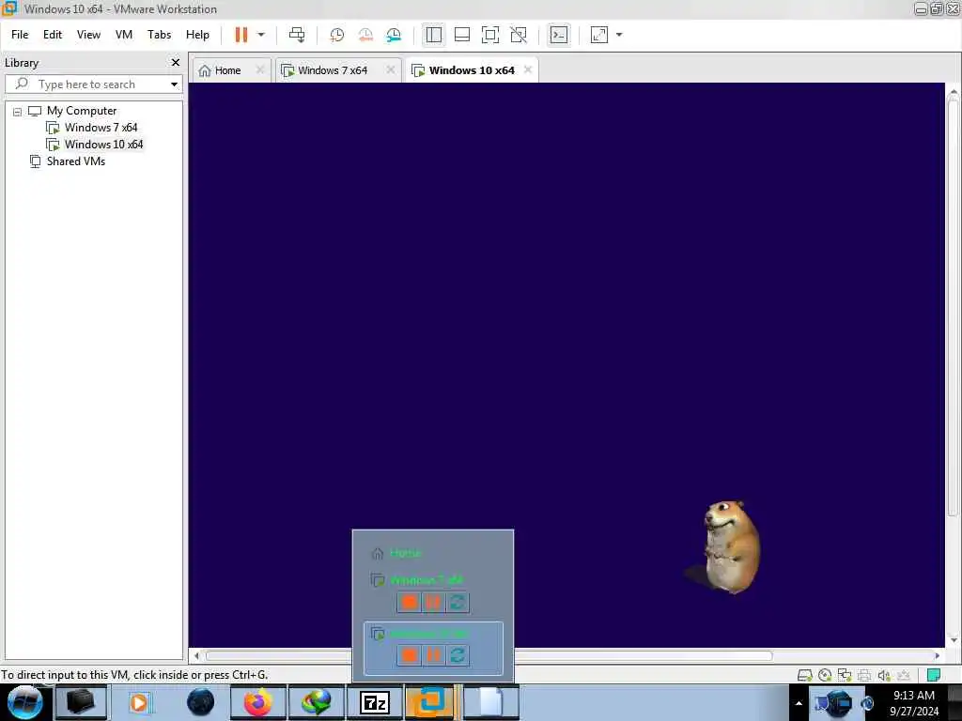Revert VM to previous snapshot
The width and height of the screenshot is (962, 721).
(365, 35)
